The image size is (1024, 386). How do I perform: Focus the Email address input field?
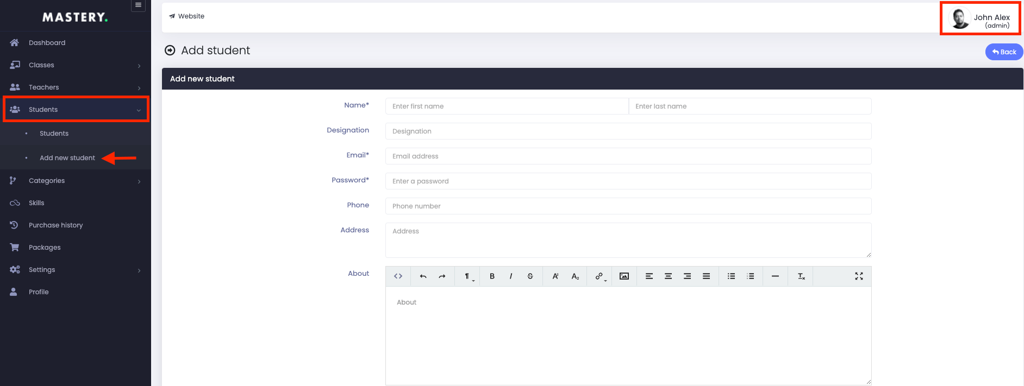pyautogui.click(x=628, y=156)
